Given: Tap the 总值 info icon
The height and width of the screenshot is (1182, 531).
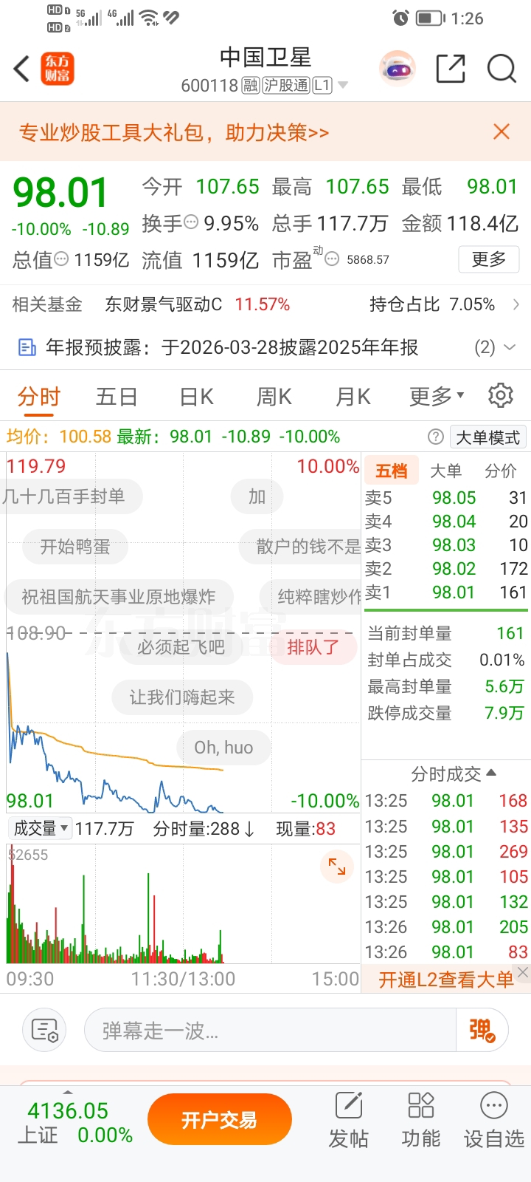Looking at the screenshot, I should [x=62, y=259].
